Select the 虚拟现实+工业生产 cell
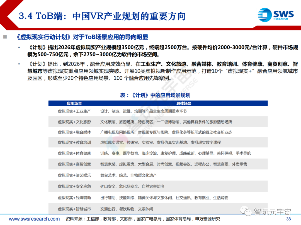 pos(74,111)
